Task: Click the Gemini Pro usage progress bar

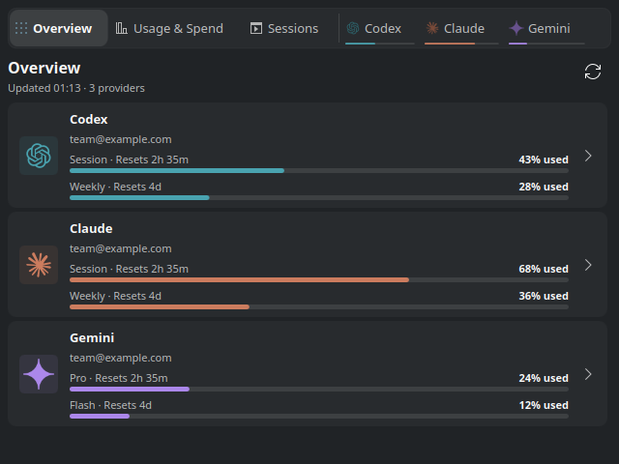Action: tap(319, 390)
